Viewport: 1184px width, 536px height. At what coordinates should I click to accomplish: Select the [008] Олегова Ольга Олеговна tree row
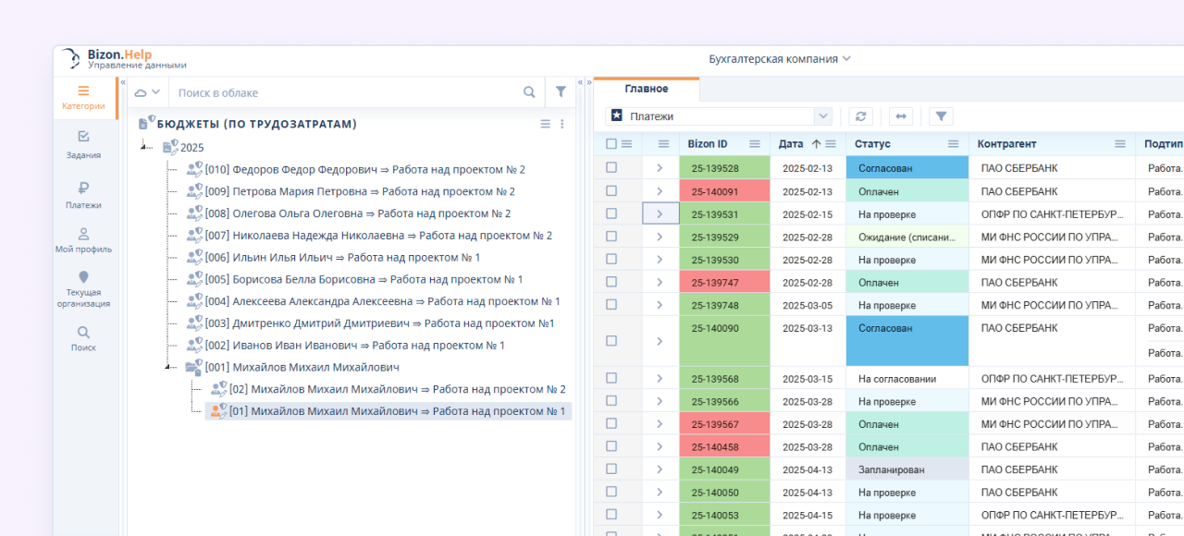pyautogui.click(x=349, y=213)
